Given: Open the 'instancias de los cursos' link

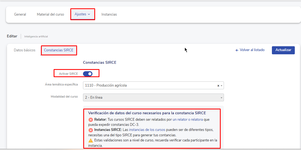Looking at the screenshot, I should coord(147,130).
